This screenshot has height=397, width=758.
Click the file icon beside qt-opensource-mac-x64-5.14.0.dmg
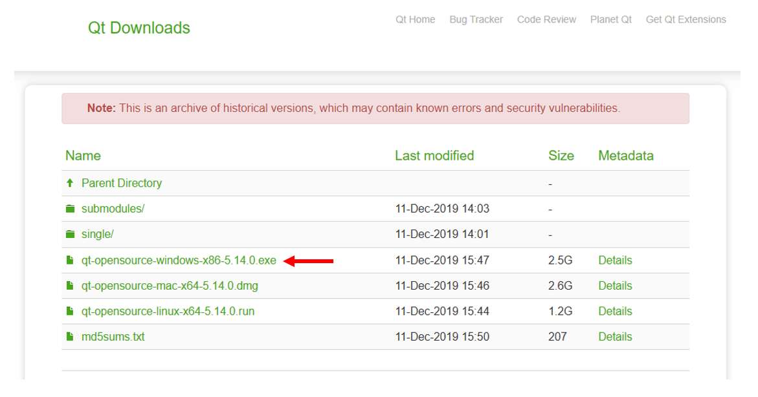(70, 286)
